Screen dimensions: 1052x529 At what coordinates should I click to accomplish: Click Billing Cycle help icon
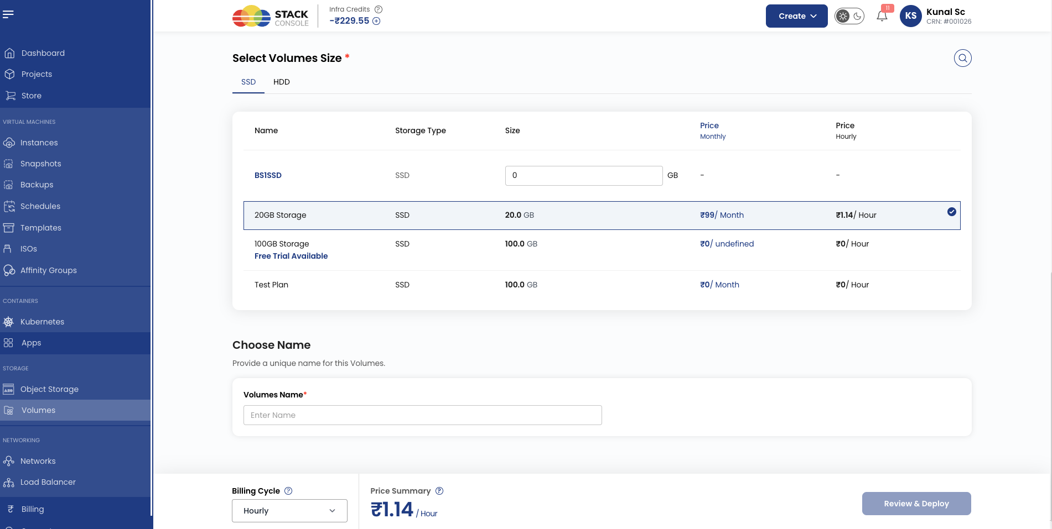(288, 491)
